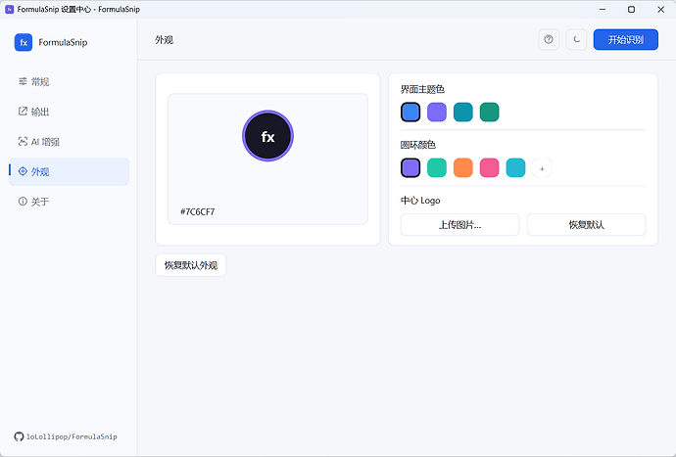676x457 pixels.
Task: Choose the blue interface theme color
Action: coord(410,112)
